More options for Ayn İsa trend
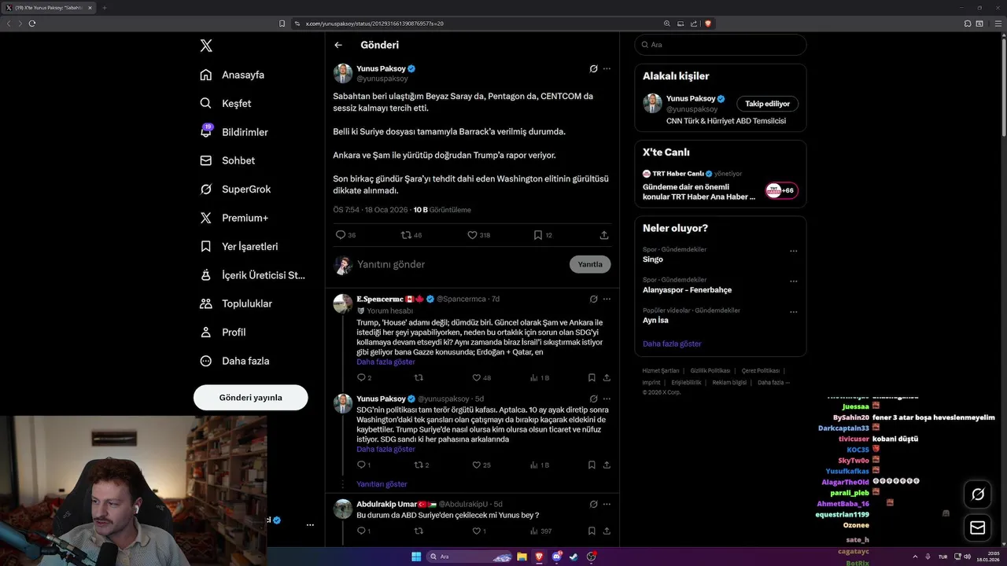The width and height of the screenshot is (1007, 566). pos(793,312)
